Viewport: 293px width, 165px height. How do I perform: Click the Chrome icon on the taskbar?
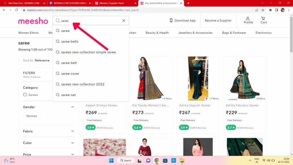[x=157, y=160]
